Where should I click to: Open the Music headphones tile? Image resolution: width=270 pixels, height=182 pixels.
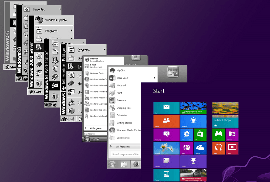pyautogui.click(x=218, y=148)
